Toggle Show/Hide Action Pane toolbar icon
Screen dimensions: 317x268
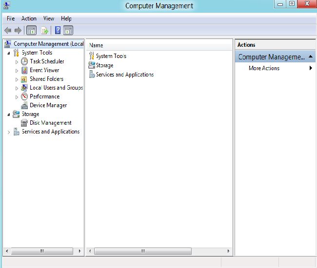(x=68, y=31)
